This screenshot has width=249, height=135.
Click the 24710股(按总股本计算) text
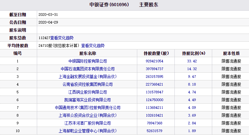59,46
